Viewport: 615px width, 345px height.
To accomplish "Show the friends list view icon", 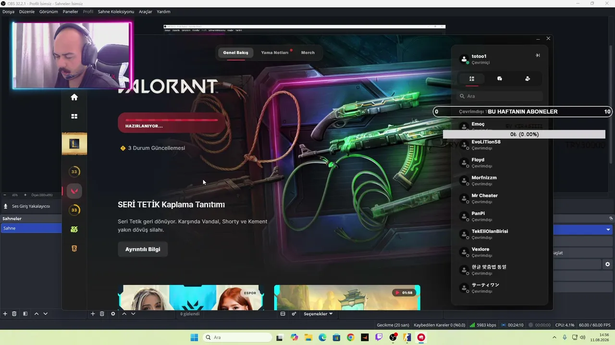I will 472,79.
